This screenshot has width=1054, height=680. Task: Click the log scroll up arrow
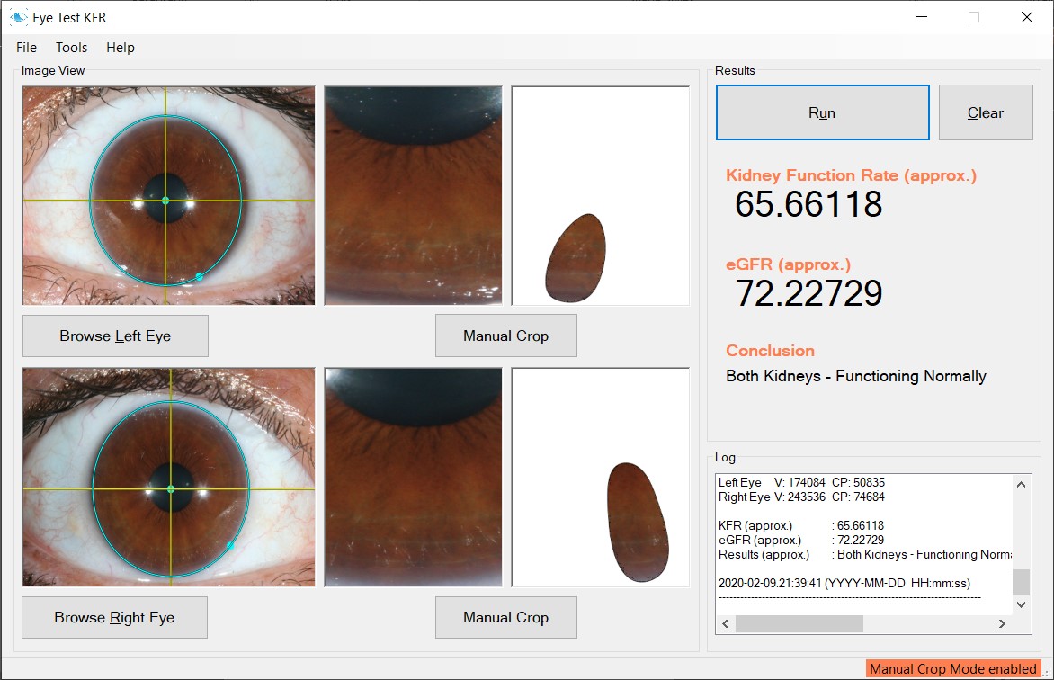tap(1021, 484)
